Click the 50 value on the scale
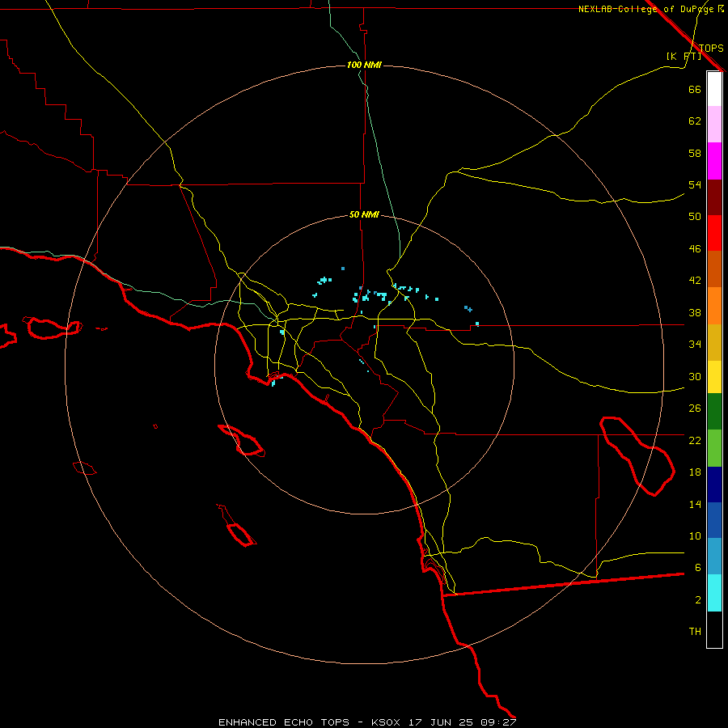This screenshot has height=728, width=728. pyautogui.click(x=695, y=217)
